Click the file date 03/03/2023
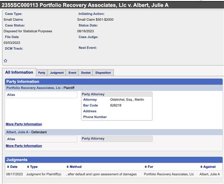 (12, 43)
